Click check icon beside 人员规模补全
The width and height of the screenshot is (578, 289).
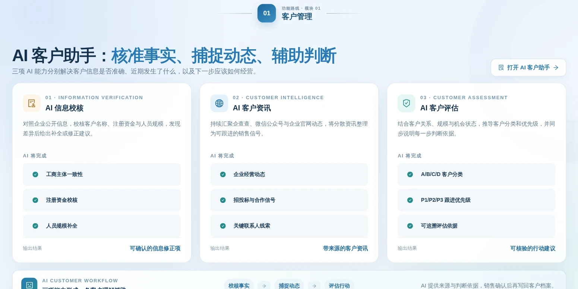(35, 226)
